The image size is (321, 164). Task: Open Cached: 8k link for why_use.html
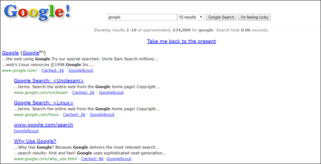click(92, 159)
